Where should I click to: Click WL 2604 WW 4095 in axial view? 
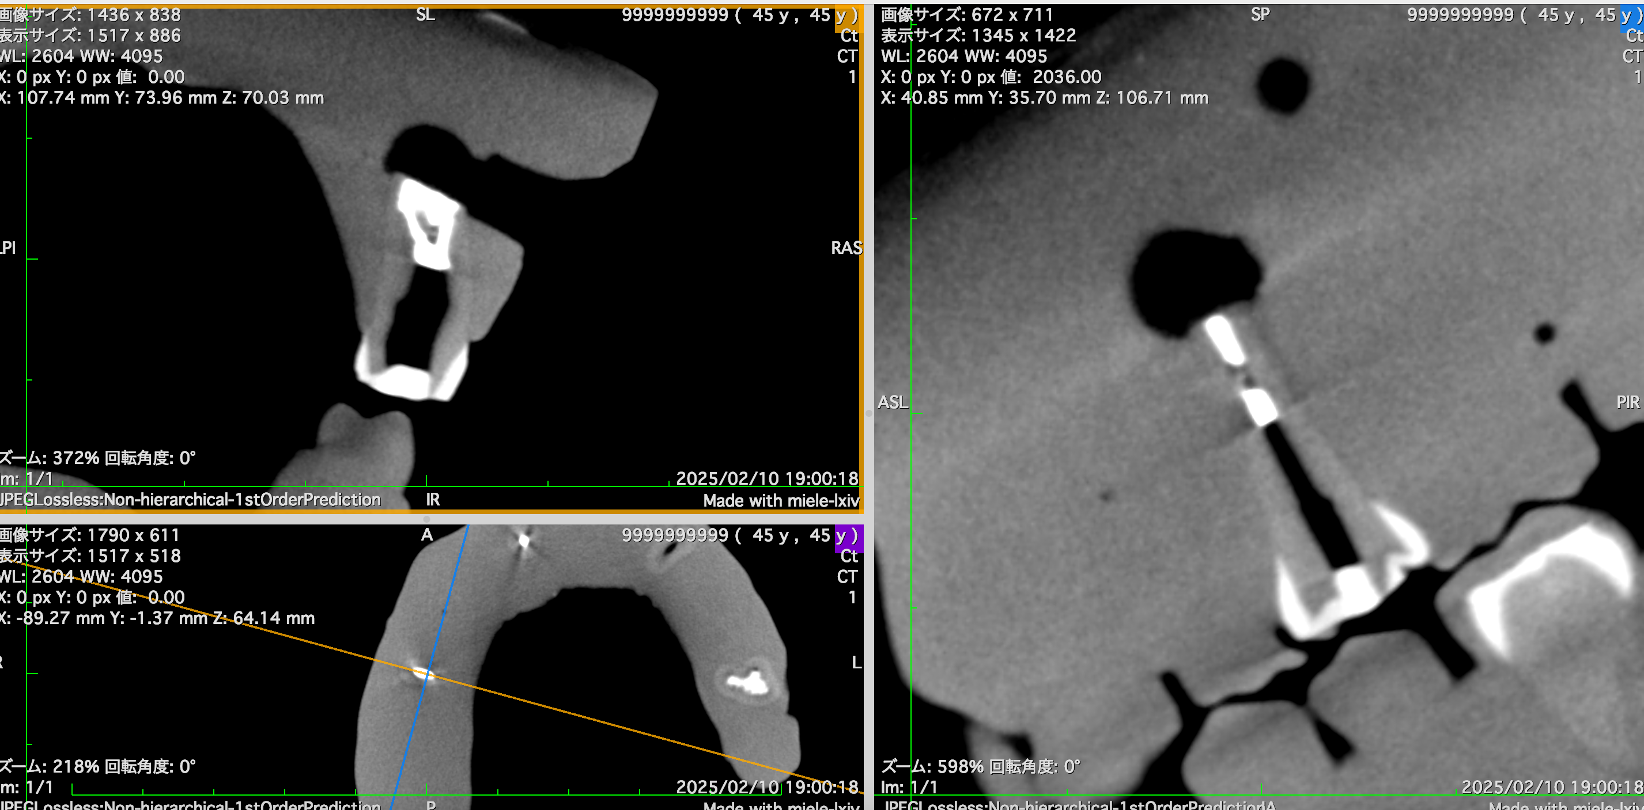pyautogui.click(x=81, y=577)
